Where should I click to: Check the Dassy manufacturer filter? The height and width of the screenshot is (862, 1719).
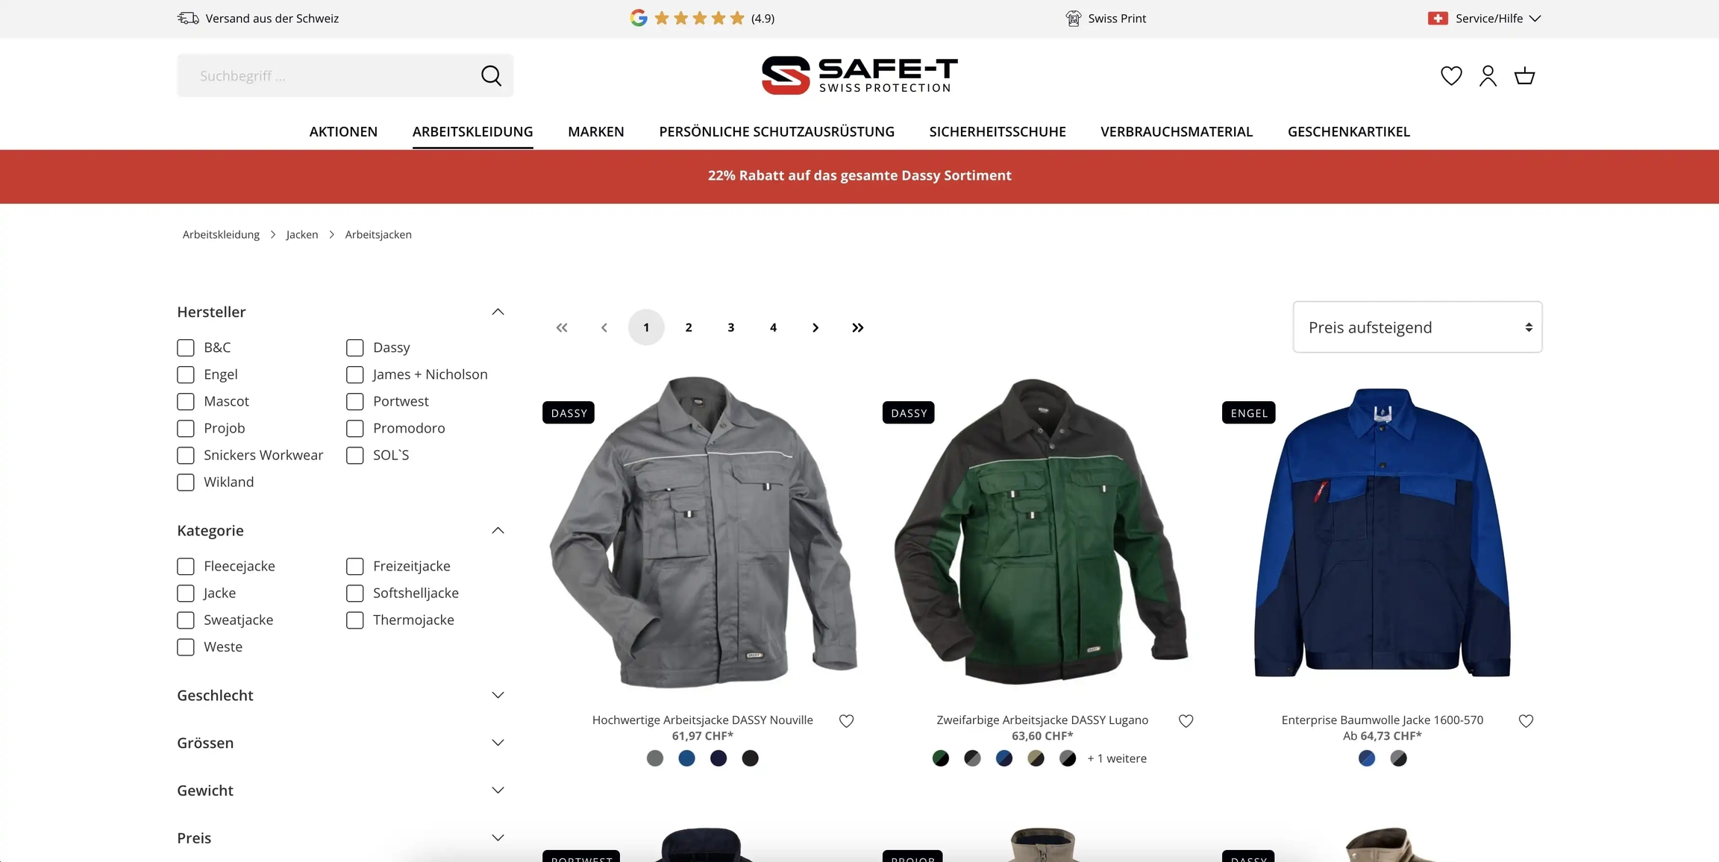(x=355, y=347)
